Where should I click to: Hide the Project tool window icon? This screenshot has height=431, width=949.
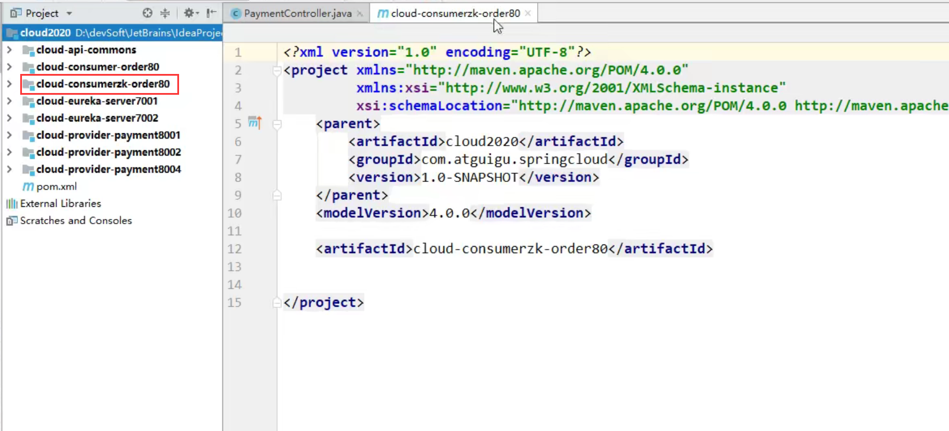(211, 13)
